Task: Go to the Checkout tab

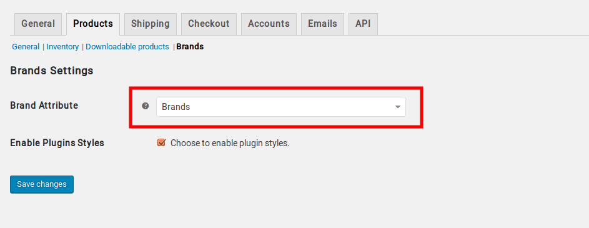Action: click(x=209, y=24)
